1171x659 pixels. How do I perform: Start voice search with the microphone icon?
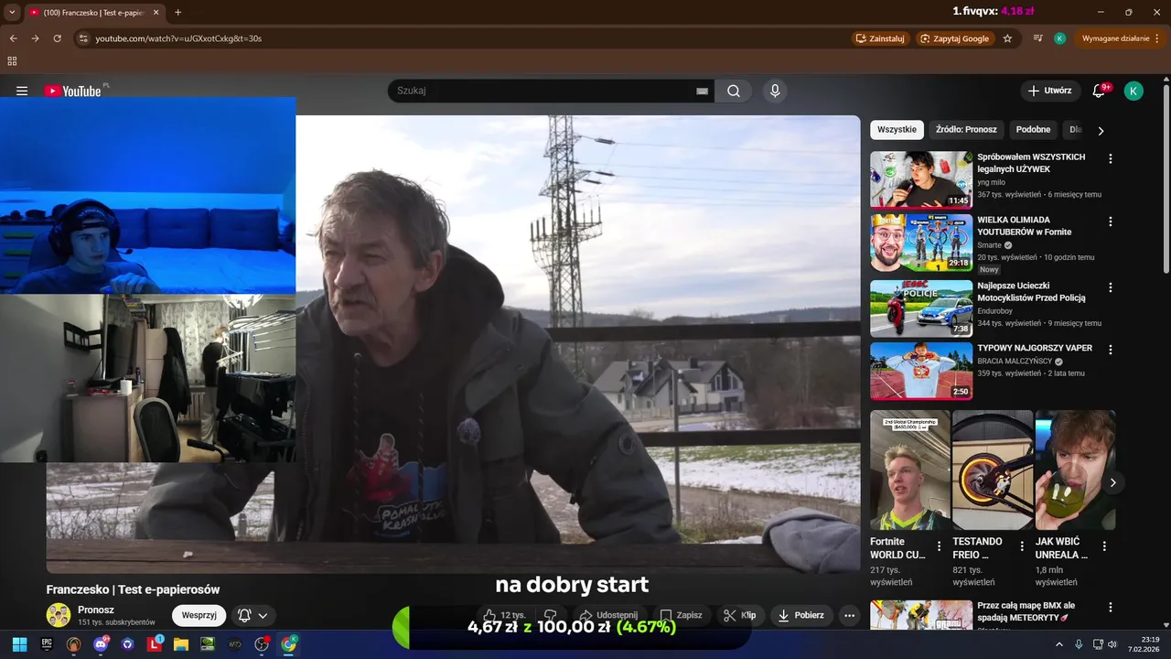click(x=775, y=91)
